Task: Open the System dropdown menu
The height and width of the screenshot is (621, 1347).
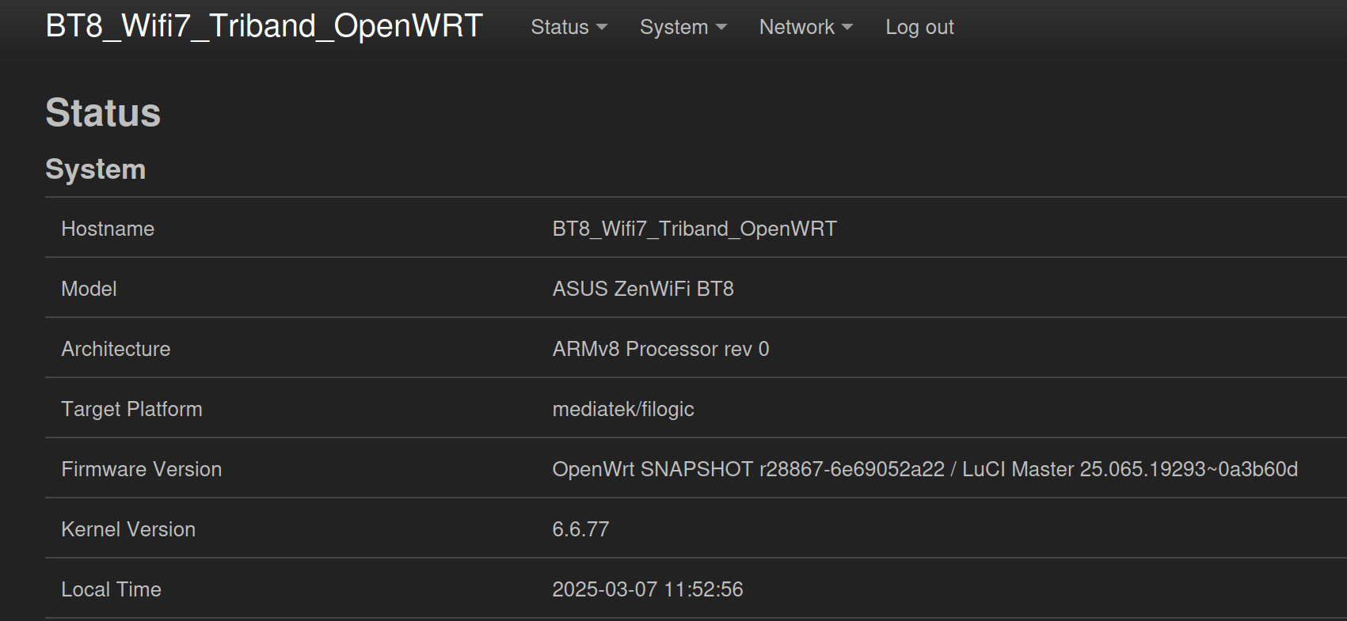Action: (x=683, y=27)
